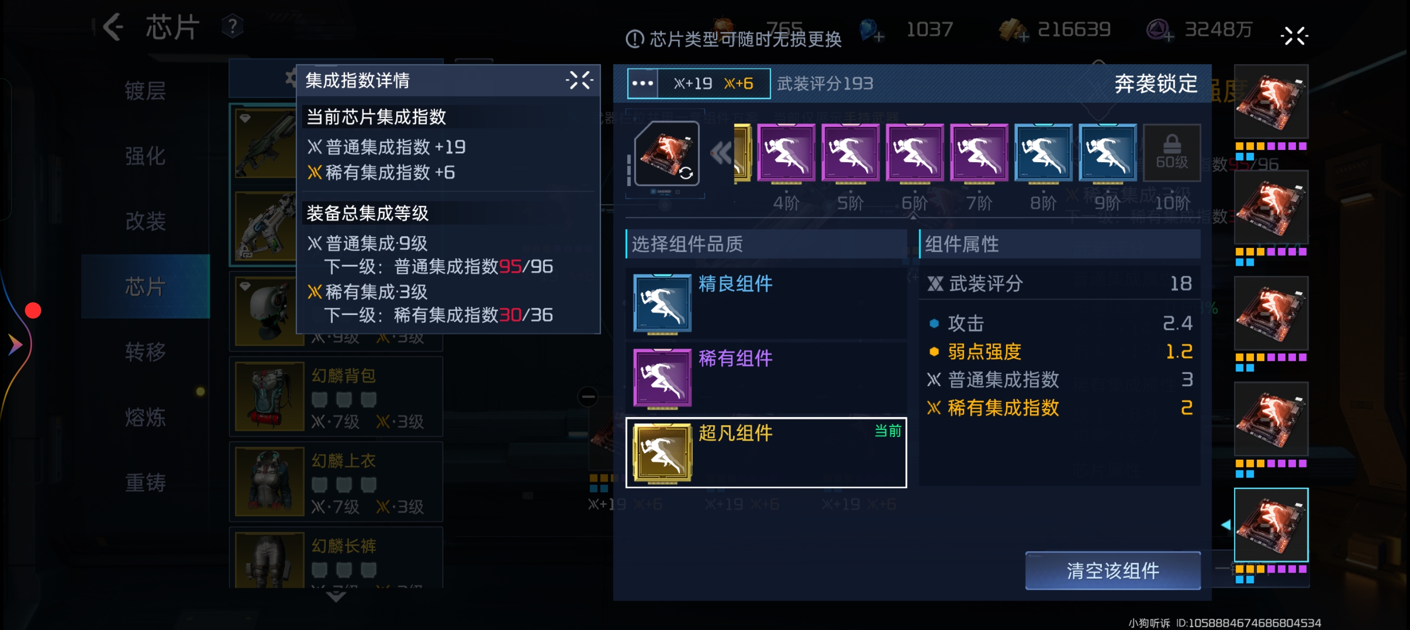
Task: Choose 稀有组件 quality option
Action: click(766, 378)
